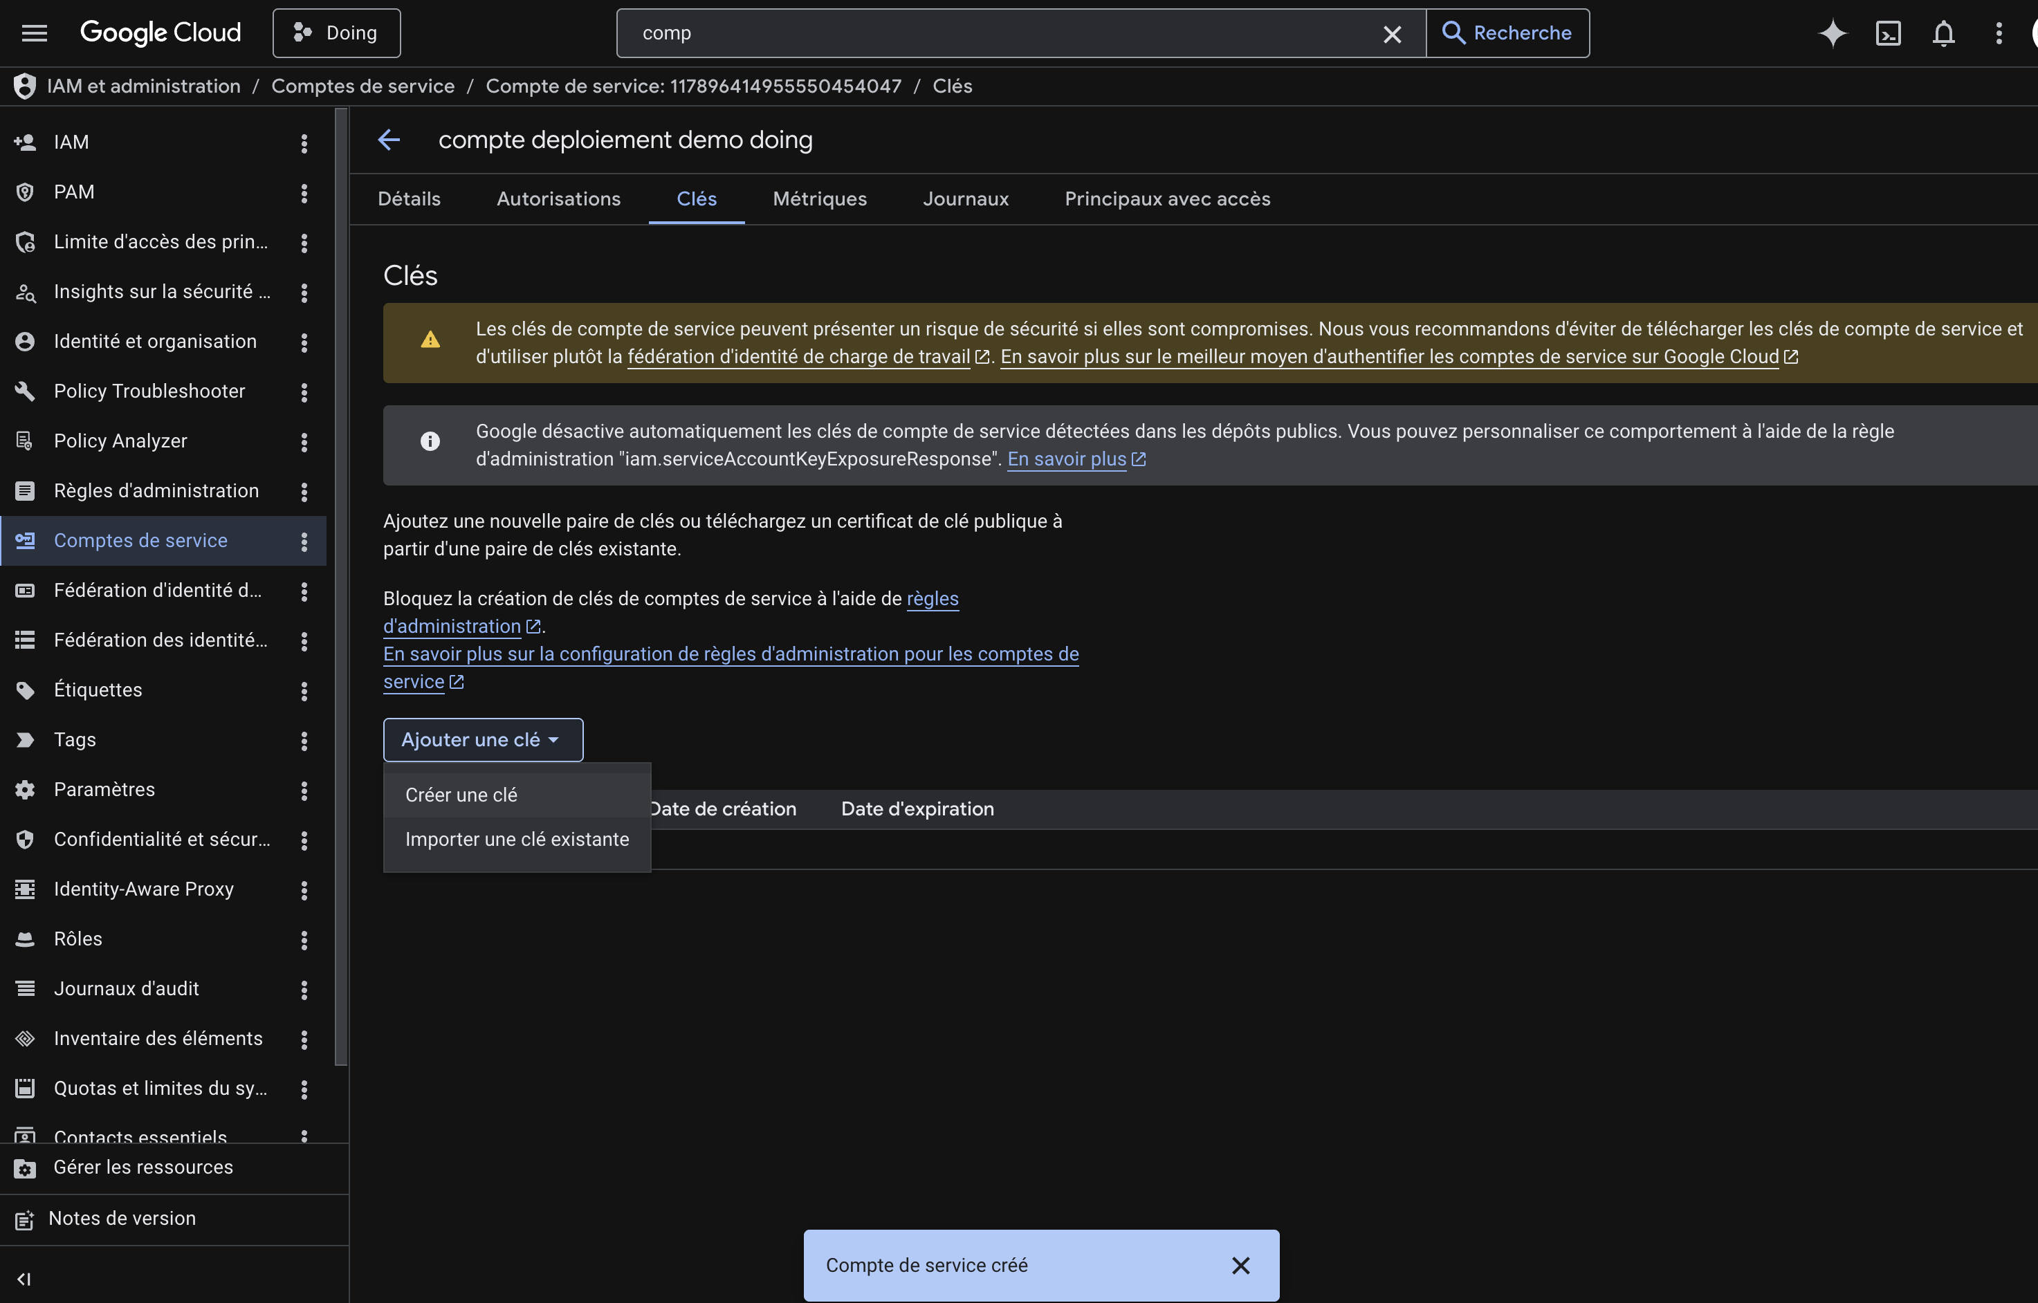Switch to the Métriques tab
Viewport: 2038px width, 1303px height.
pyautogui.click(x=819, y=198)
